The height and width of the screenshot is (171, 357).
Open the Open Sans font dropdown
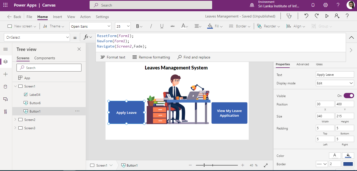91,26
